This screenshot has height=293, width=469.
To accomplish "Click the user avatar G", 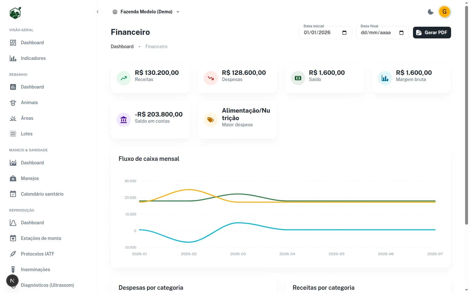I will [x=445, y=12].
